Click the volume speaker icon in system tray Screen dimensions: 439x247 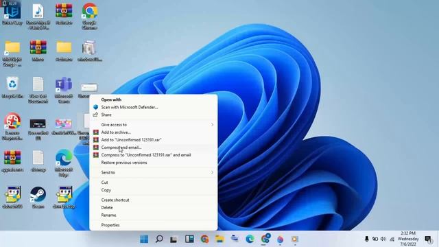(x=383, y=239)
